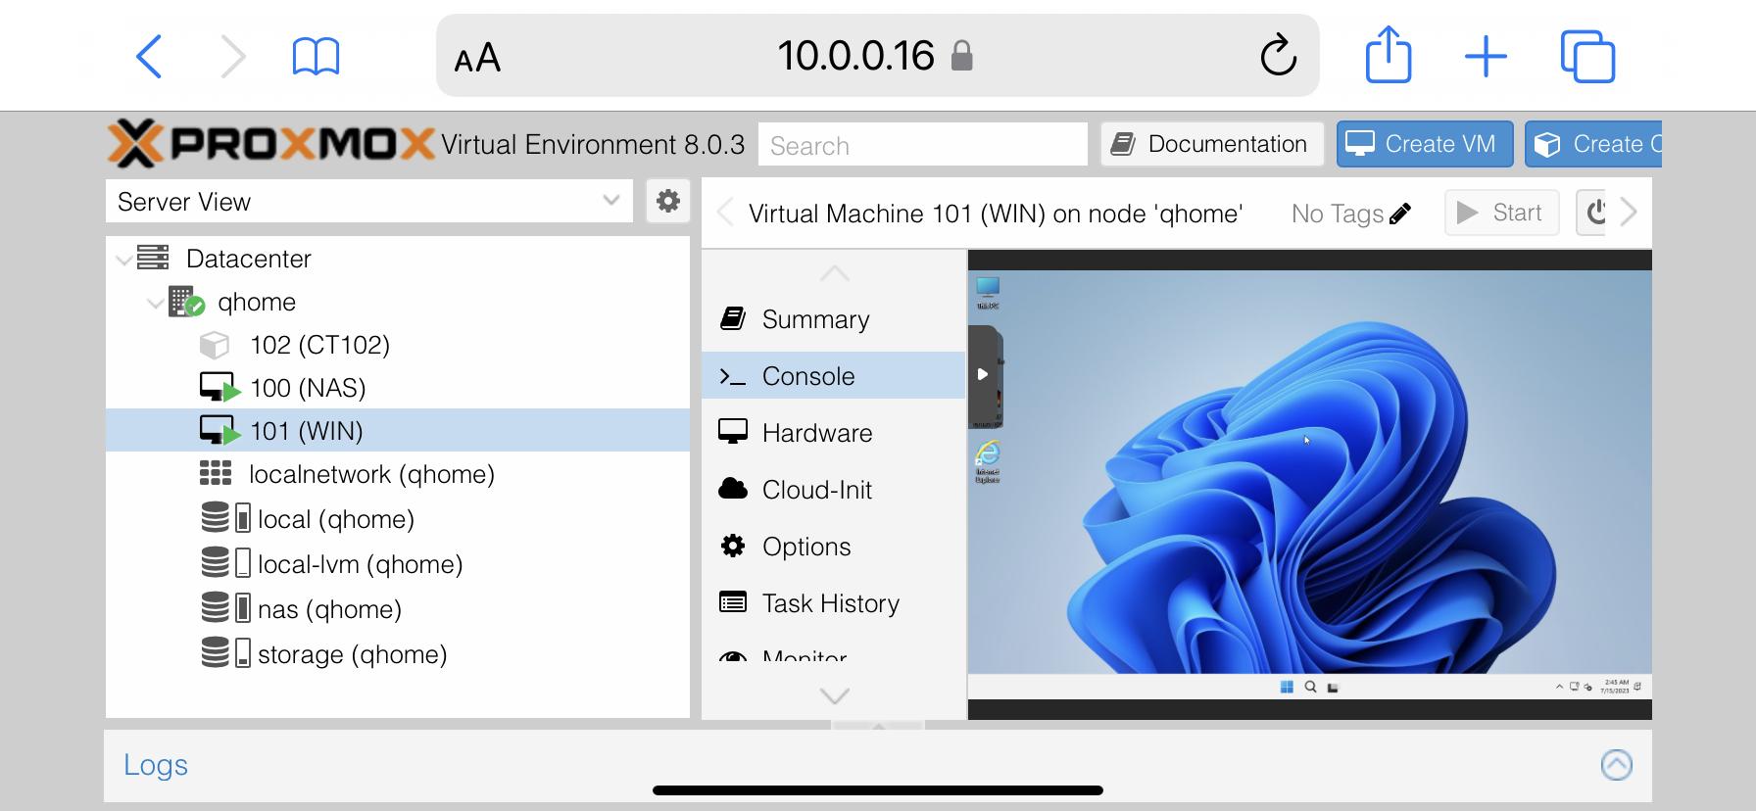Image resolution: width=1756 pixels, height=811 pixels.
Task: Open the Server View dropdown
Action: pyautogui.click(x=369, y=201)
